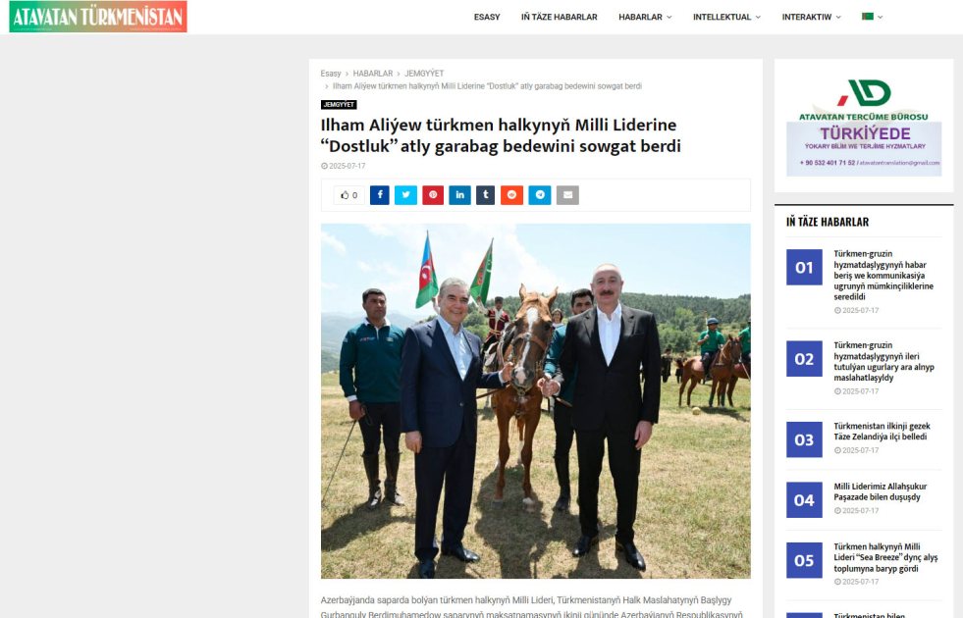Pin article on Pinterest

[x=433, y=195]
